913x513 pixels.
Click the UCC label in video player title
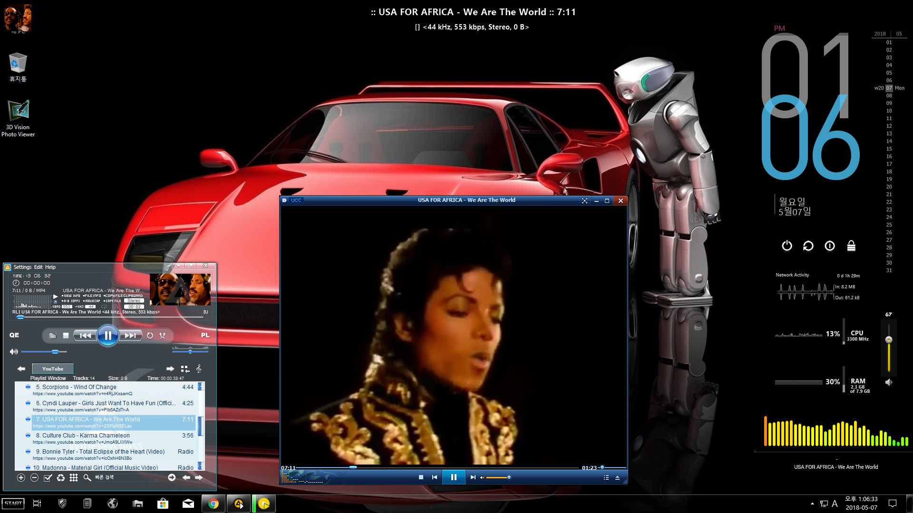click(x=296, y=200)
